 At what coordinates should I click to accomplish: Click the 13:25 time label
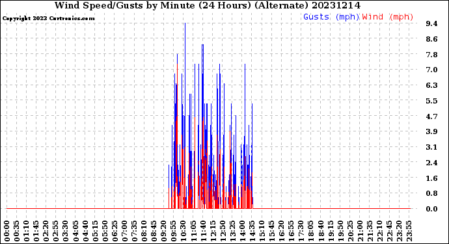[232, 231]
